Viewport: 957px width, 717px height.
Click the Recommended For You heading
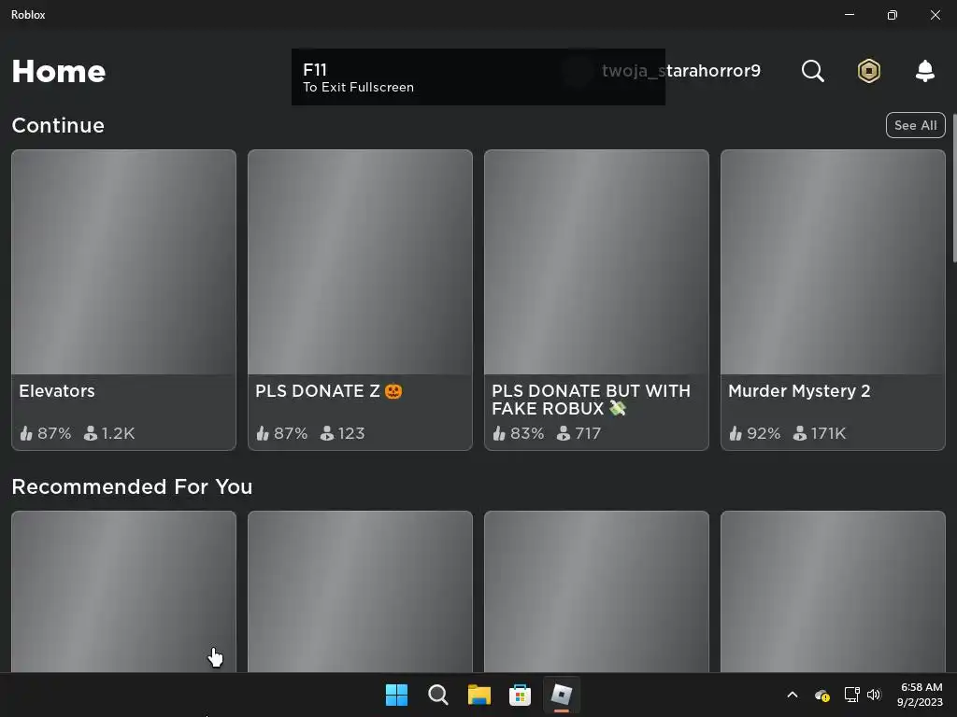(x=132, y=487)
